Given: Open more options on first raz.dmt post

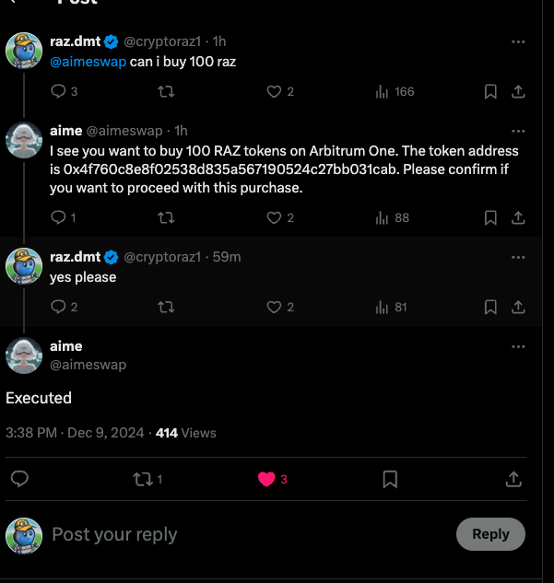Looking at the screenshot, I should [x=518, y=42].
